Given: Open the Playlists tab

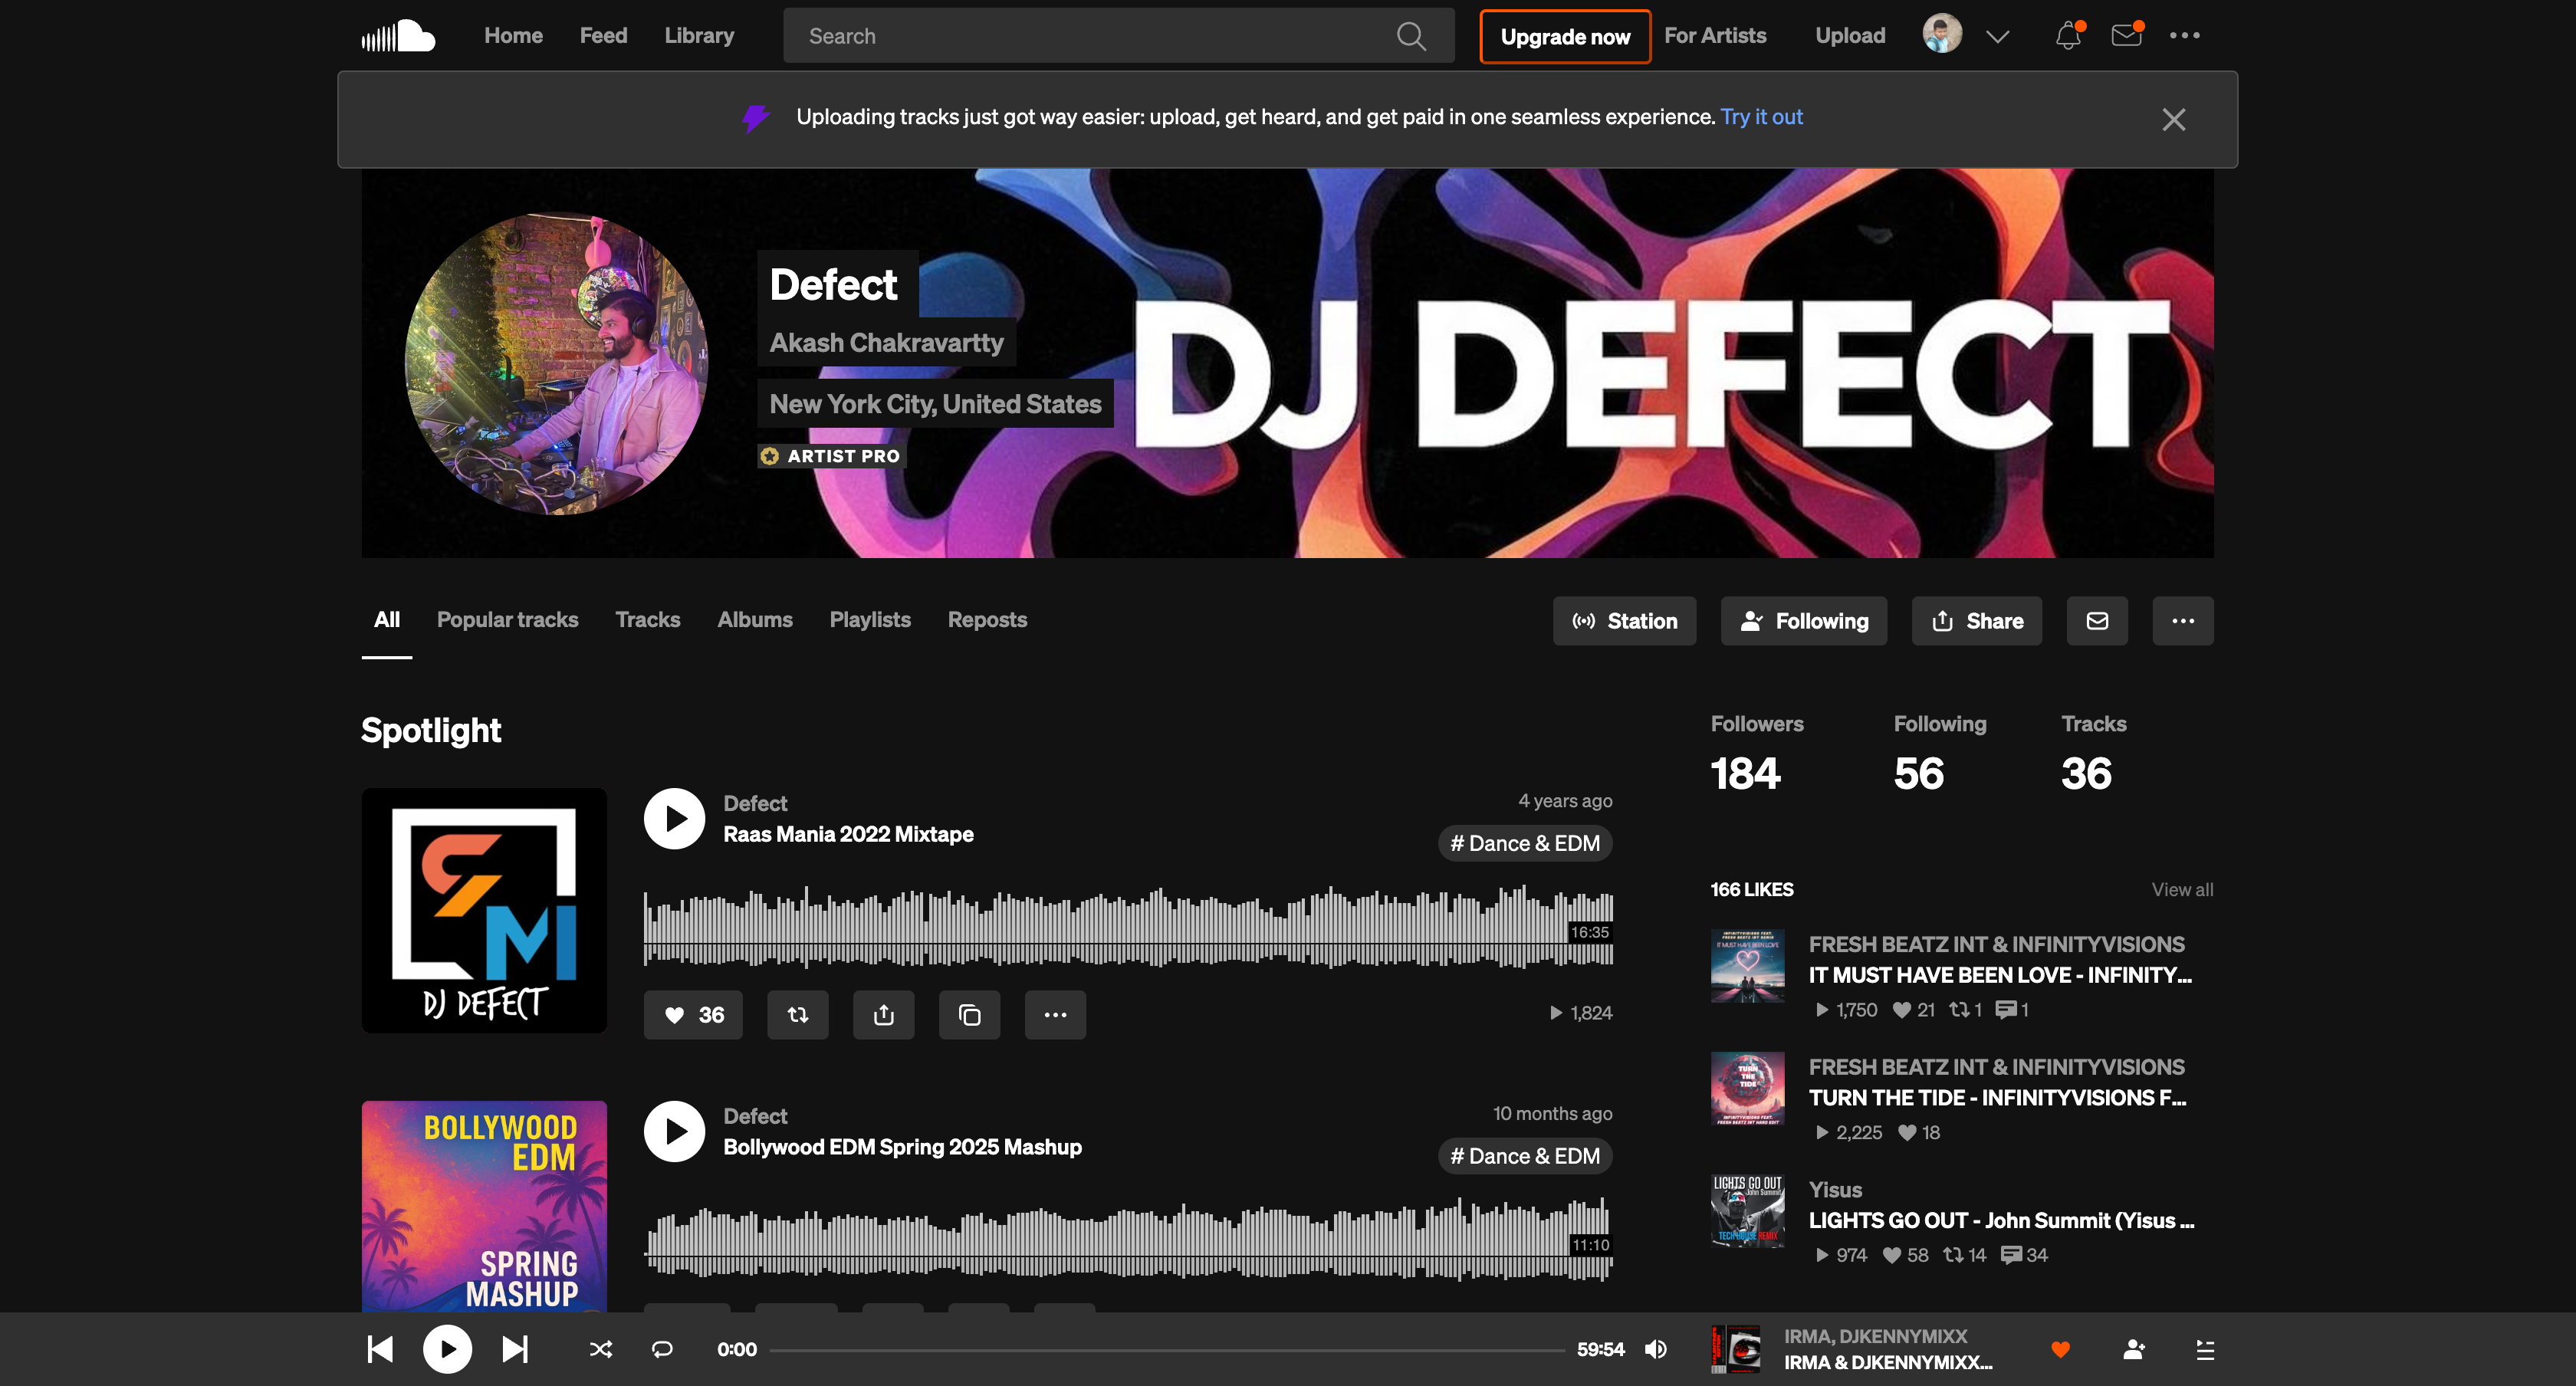Looking at the screenshot, I should [870, 620].
